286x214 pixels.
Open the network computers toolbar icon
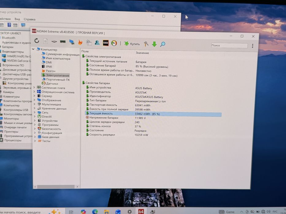point(72,42)
